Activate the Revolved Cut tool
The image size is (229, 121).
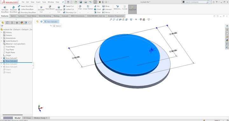tap(59, 9)
